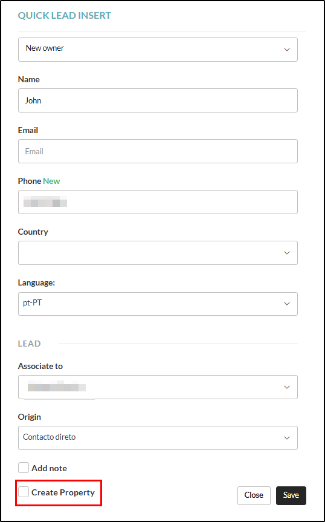Click the 'Add note' label text
325x522 pixels.
click(x=49, y=468)
